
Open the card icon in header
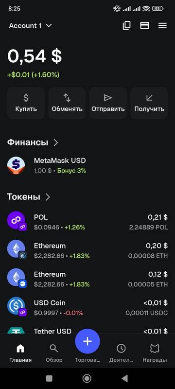[x=144, y=26]
